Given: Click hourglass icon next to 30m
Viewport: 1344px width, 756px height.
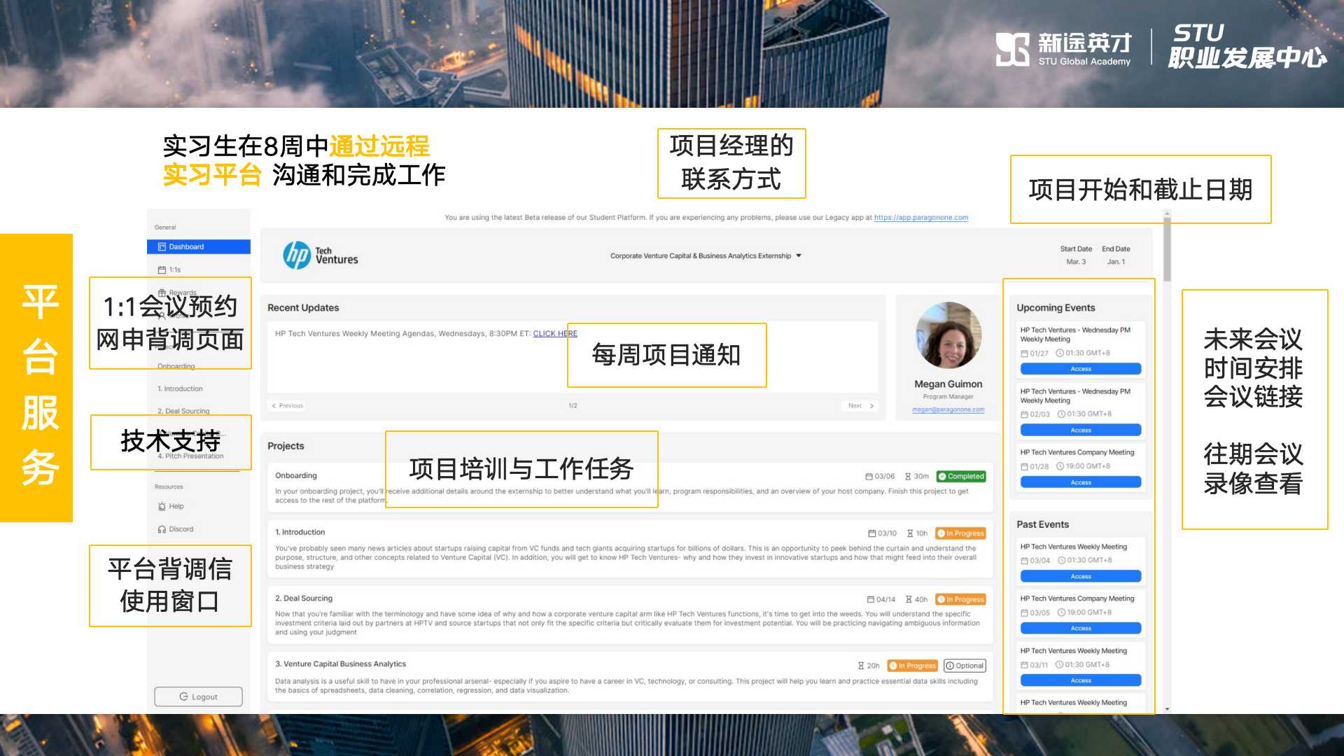Looking at the screenshot, I should 908,476.
